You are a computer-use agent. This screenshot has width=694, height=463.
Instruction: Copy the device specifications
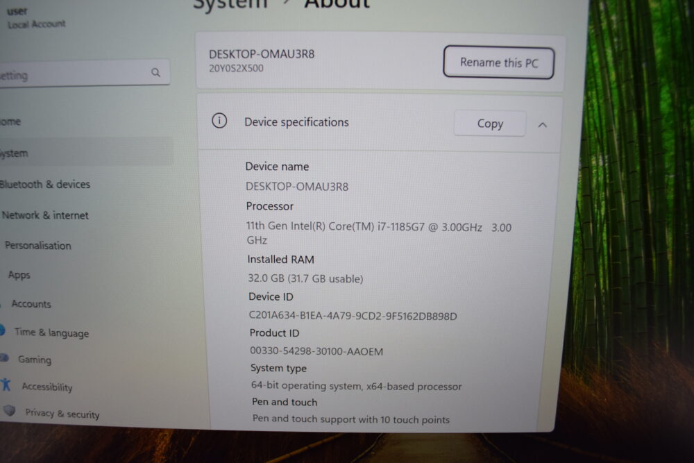[x=490, y=124]
